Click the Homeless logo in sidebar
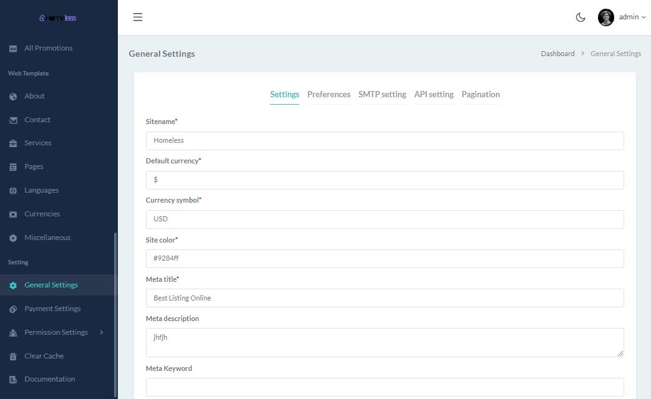Screen dimensions: 651x399 point(58,18)
